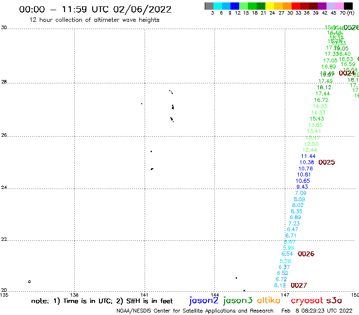This screenshot has height=315, width=359.
Task: Select the black swatch ending the legend
Action: [x=348, y=6]
